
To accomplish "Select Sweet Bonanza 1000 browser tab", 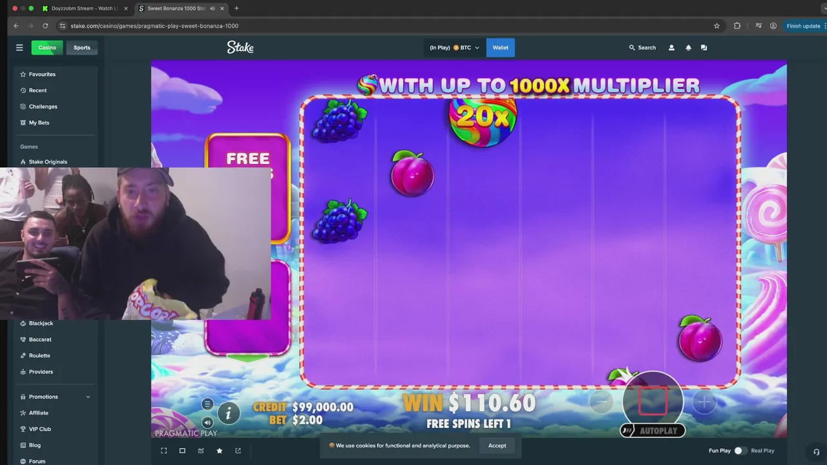I will coord(180,8).
